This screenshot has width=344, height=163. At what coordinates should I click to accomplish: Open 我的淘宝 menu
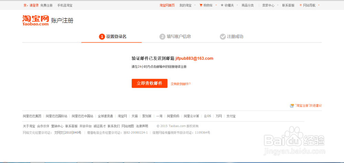(185, 5)
